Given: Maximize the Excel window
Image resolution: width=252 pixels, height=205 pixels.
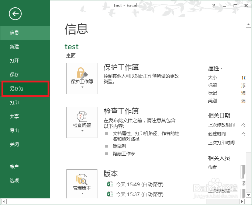Looking at the screenshot, I should [235, 6].
